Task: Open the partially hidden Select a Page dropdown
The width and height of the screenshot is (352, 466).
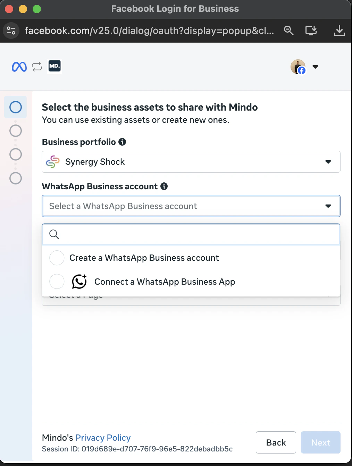Action: coord(191,301)
